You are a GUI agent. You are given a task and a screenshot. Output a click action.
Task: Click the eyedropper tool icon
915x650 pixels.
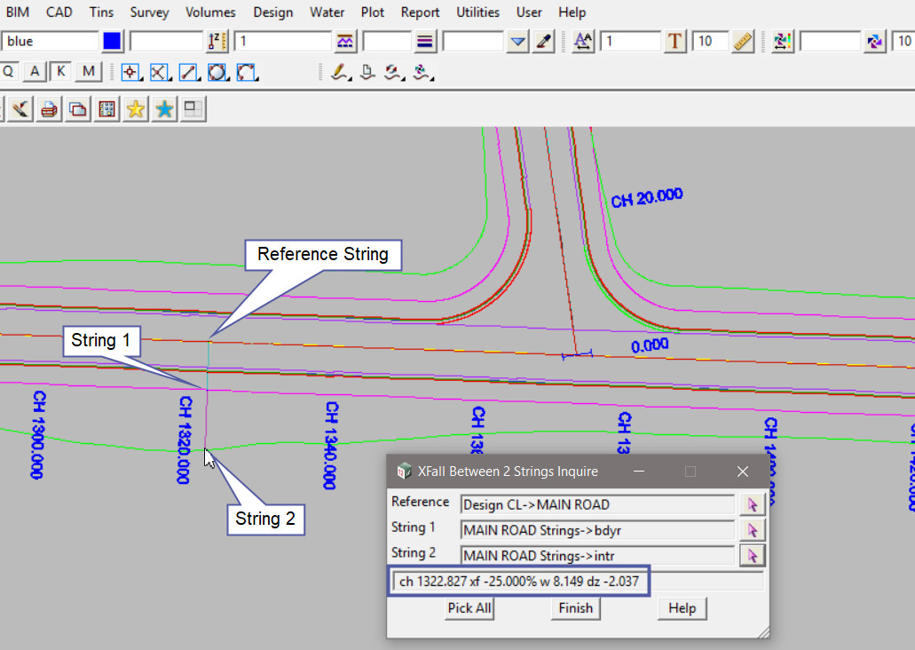[543, 42]
